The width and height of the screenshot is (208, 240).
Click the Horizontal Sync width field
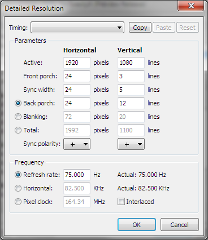(x=77, y=90)
